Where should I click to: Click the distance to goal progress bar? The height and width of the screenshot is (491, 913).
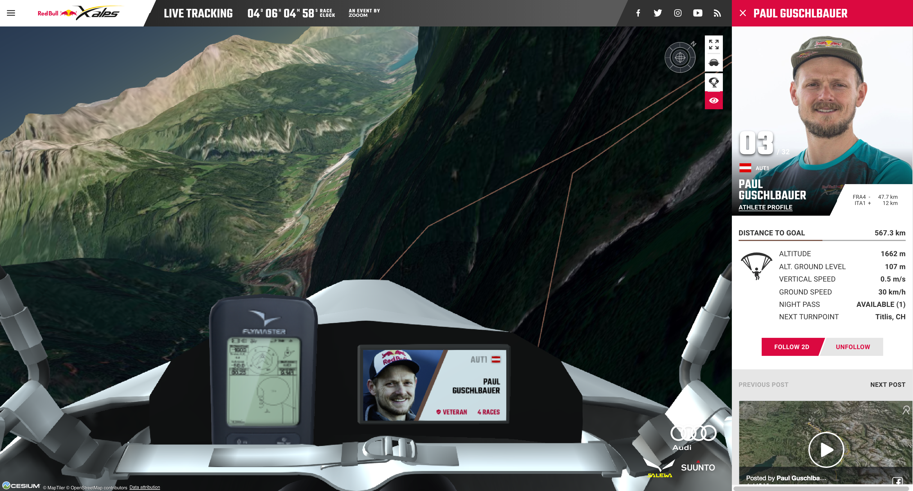tap(822, 240)
